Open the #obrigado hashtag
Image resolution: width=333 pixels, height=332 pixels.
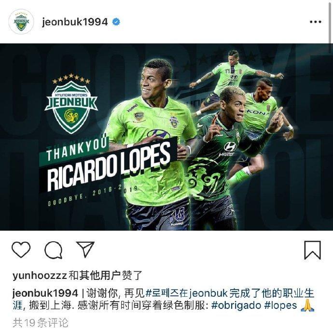tap(236, 305)
